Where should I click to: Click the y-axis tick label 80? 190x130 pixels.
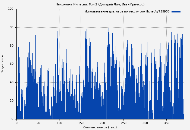[11, 46]
